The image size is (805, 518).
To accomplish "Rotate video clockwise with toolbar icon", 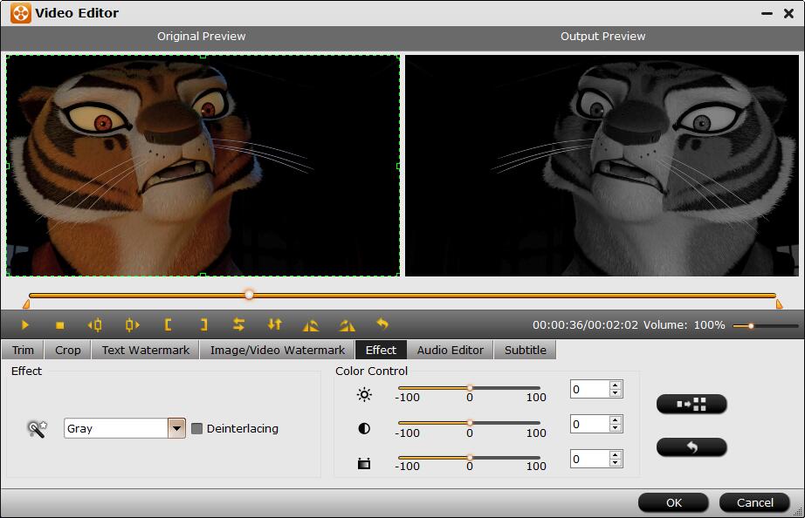I will [x=347, y=325].
